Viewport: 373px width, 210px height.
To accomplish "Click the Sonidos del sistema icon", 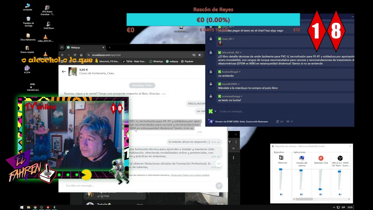I will (x=302, y=158).
